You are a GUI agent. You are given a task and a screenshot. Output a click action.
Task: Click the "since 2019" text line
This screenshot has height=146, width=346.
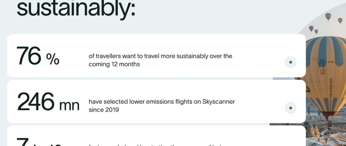coord(104,109)
